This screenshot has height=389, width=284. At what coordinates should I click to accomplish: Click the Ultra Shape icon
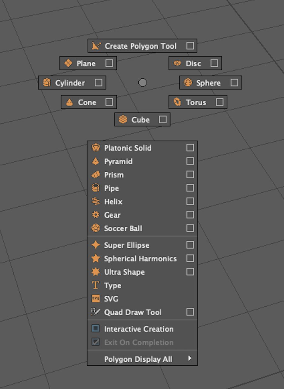[x=96, y=272]
